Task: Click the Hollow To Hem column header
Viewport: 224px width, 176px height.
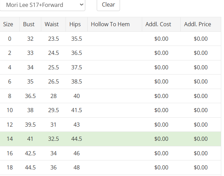Action: tap(110, 24)
